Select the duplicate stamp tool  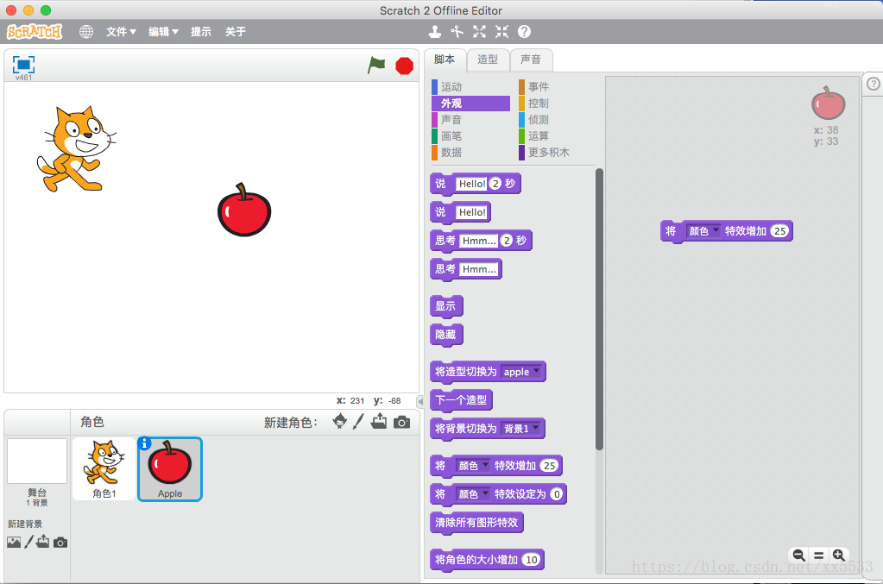pos(435,32)
